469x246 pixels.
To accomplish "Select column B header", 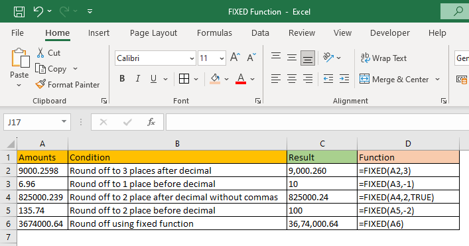I will click(x=177, y=144).
